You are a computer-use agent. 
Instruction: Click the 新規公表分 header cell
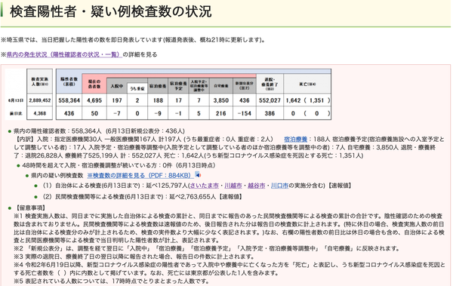(245, 86)
